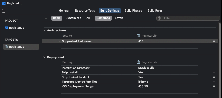
Task: Select the Installation Directory setting row
Action: 130,68
